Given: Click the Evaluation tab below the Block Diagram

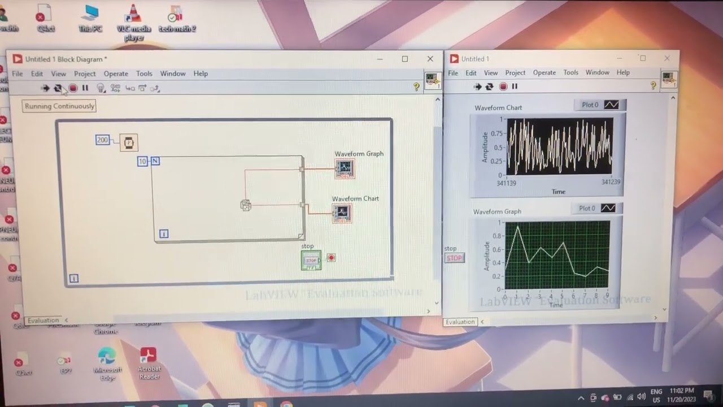Looking at the screenshot, I should tap(43, 320).
